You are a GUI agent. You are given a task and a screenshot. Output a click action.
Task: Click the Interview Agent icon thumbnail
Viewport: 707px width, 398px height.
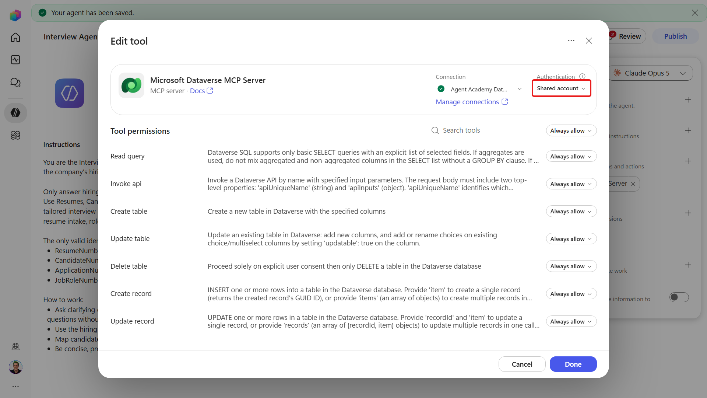coord(70,93)
